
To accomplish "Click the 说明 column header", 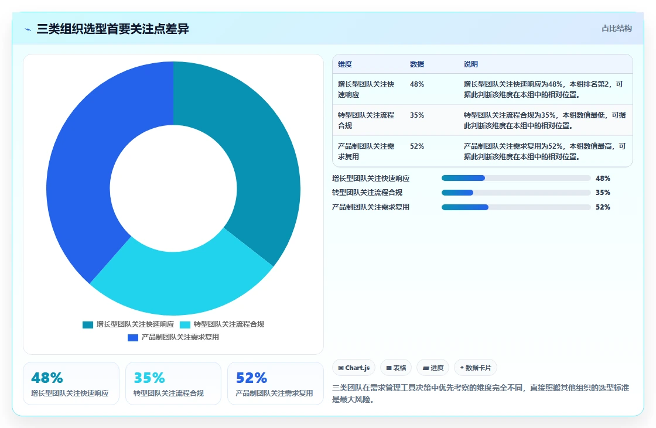I will point(471,64).
